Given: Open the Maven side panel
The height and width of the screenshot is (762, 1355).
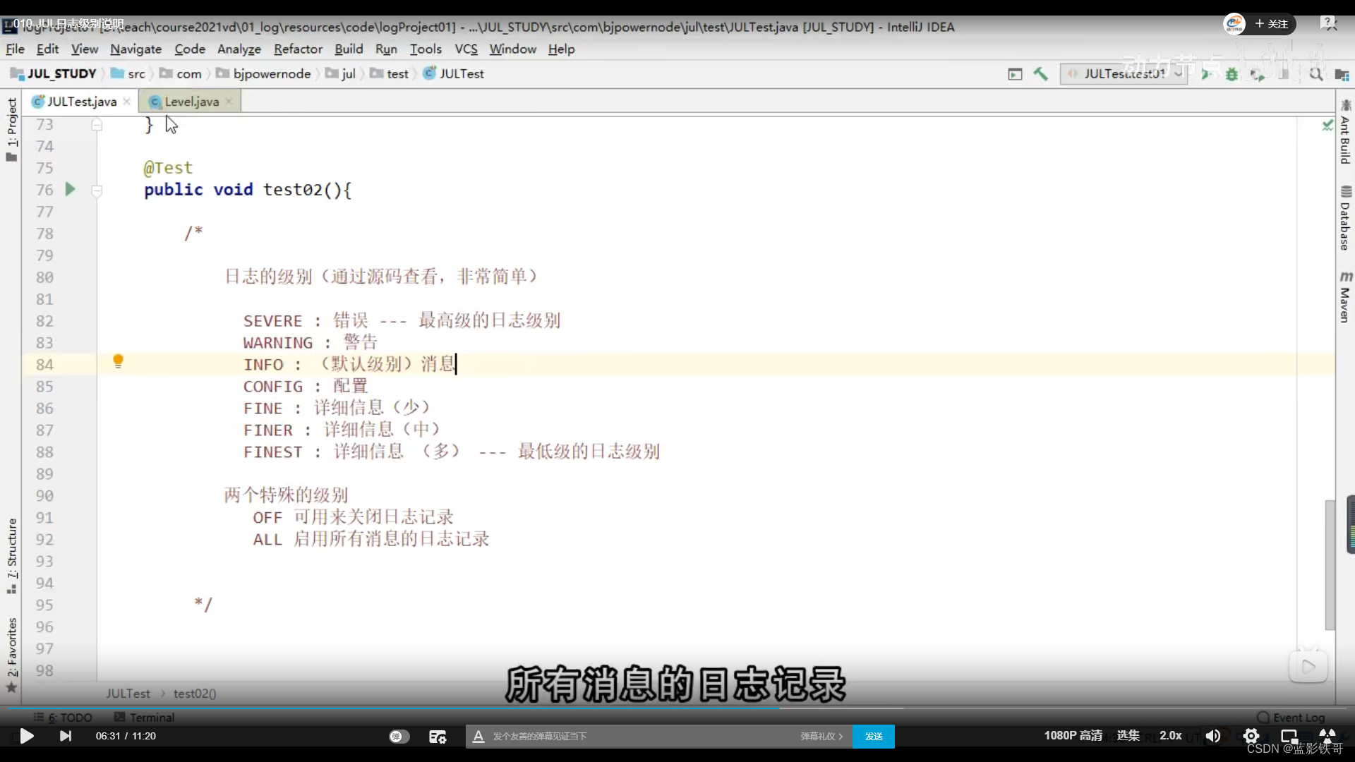Looking at the screenshot, I should coord(1345,297).
